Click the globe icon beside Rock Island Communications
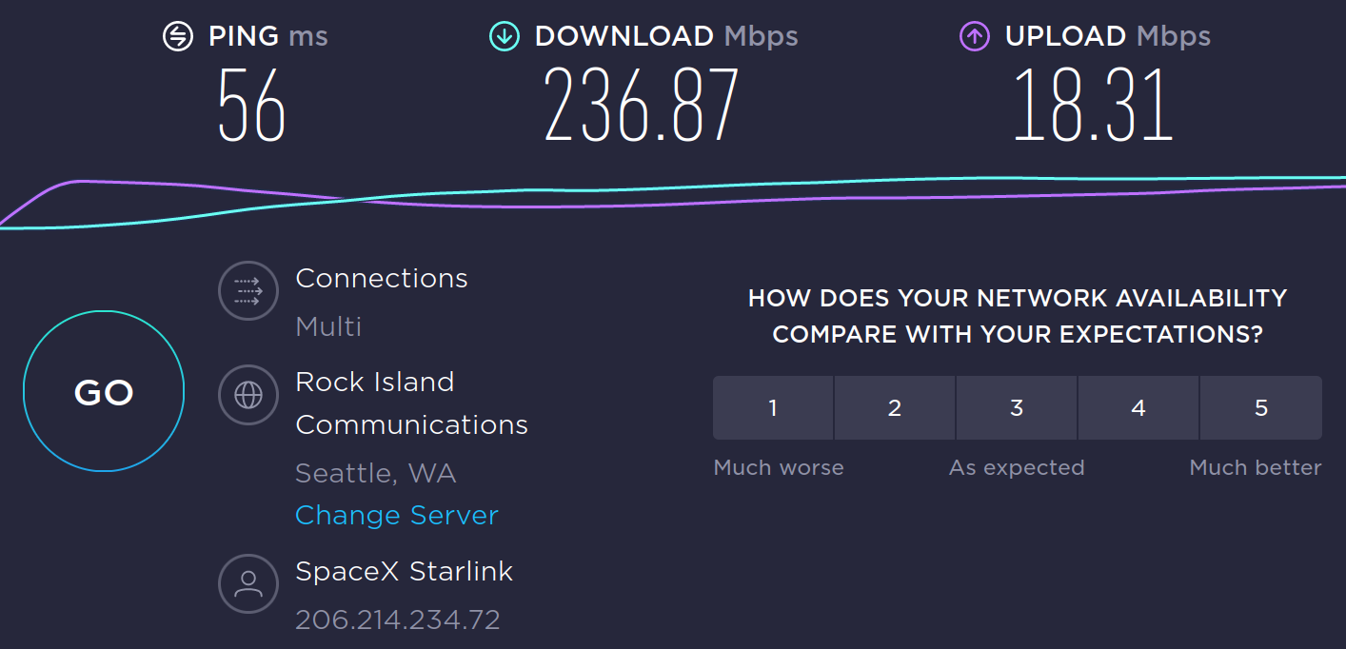Screen dimensions: 1346x649 248,394
